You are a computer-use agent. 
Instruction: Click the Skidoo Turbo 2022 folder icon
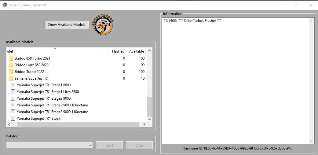[x=11, y=72]
